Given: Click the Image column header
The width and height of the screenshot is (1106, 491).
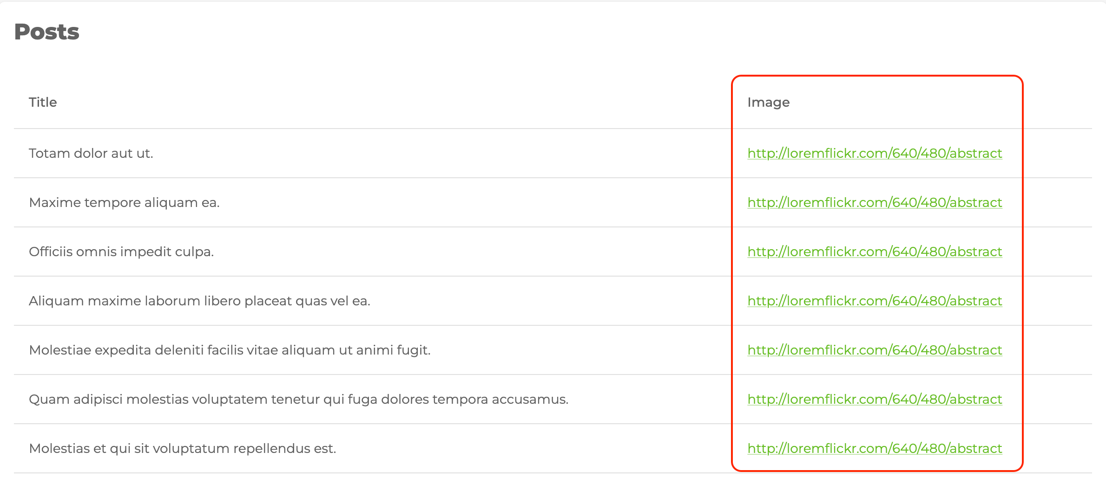Looking at the screenshot, I should [x=768, y=102].
